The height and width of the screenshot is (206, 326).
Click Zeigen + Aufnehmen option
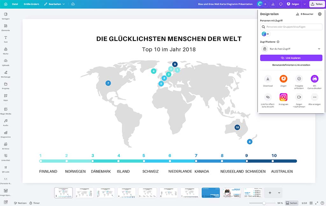point(299,101)
